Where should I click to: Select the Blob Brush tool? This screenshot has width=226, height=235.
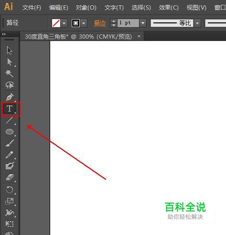(x=10, y=166)
